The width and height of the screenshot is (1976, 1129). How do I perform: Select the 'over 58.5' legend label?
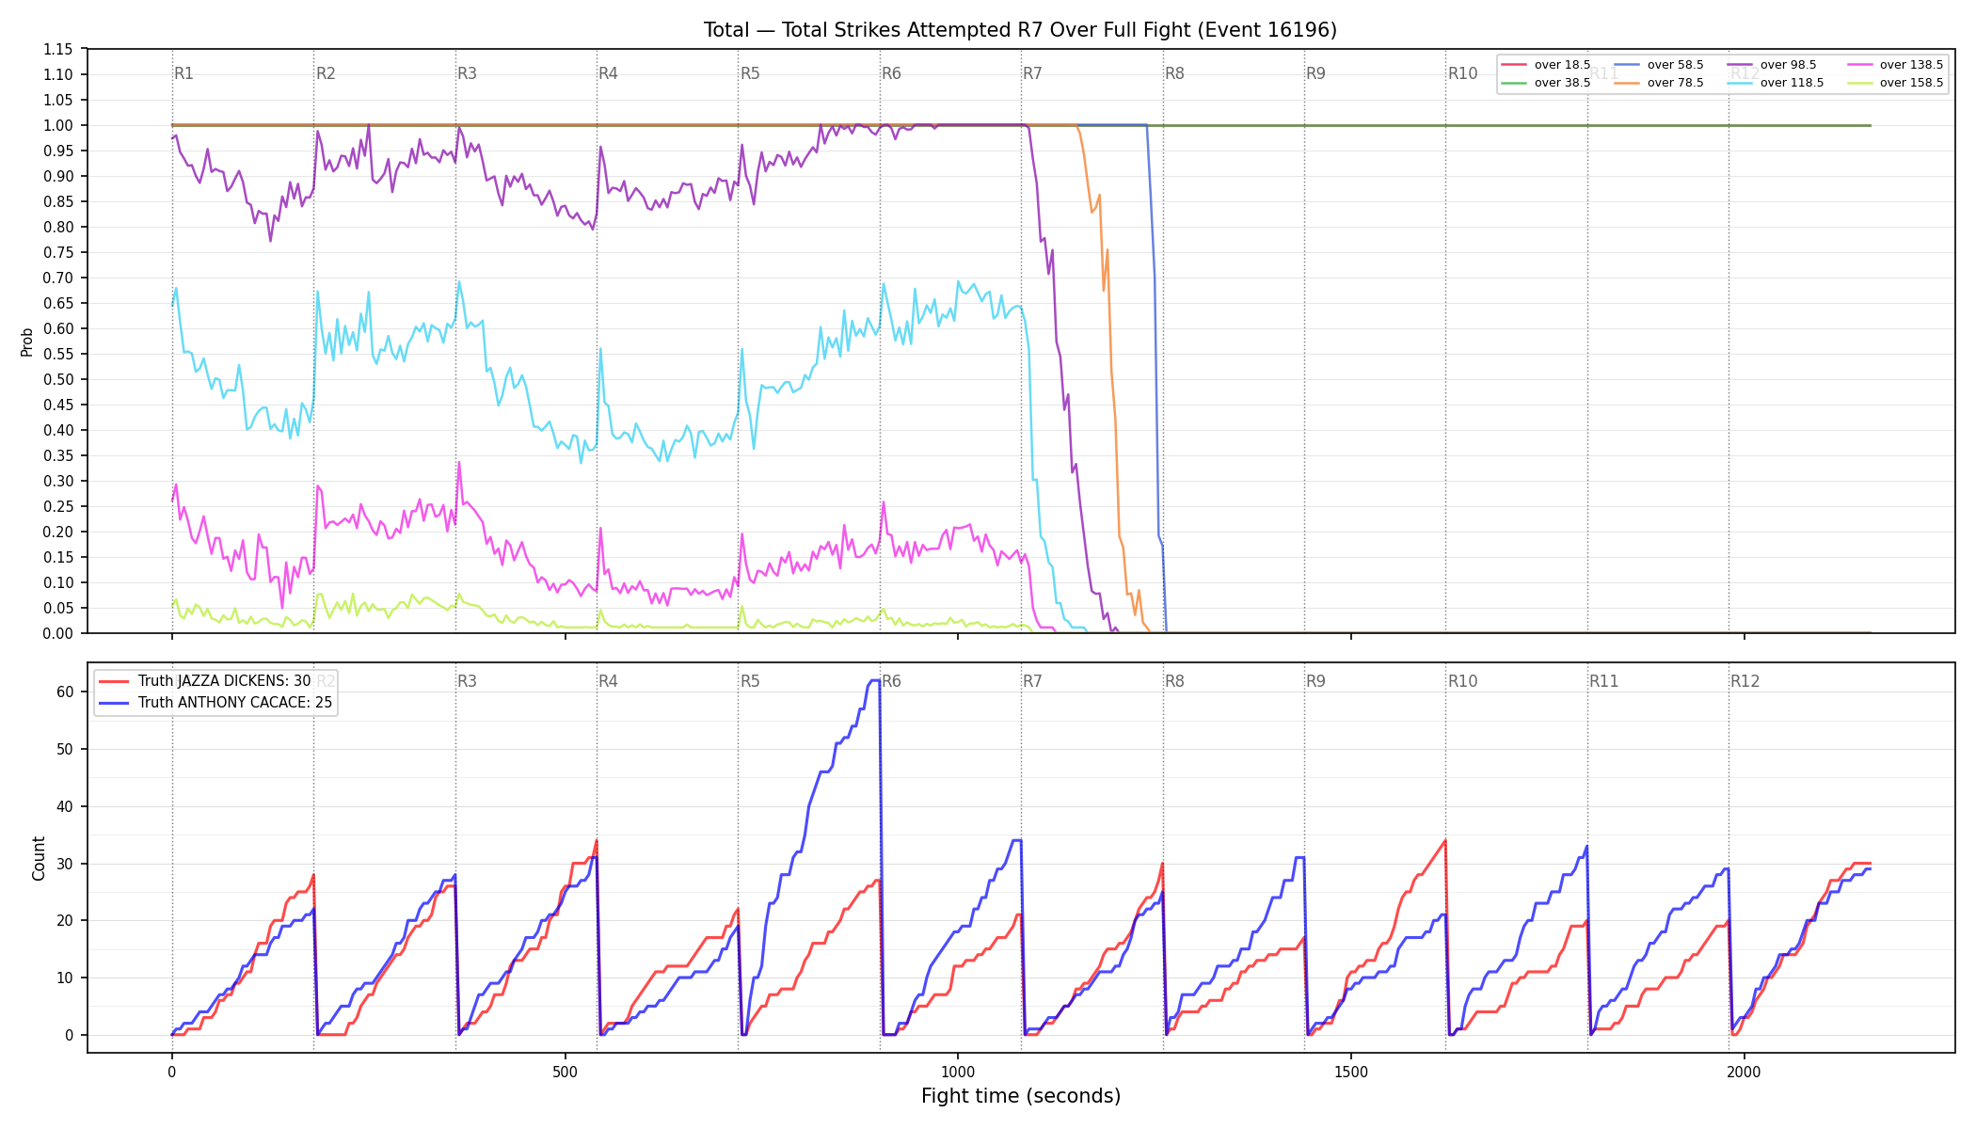pyautogui.click(x=1675, y=65)
